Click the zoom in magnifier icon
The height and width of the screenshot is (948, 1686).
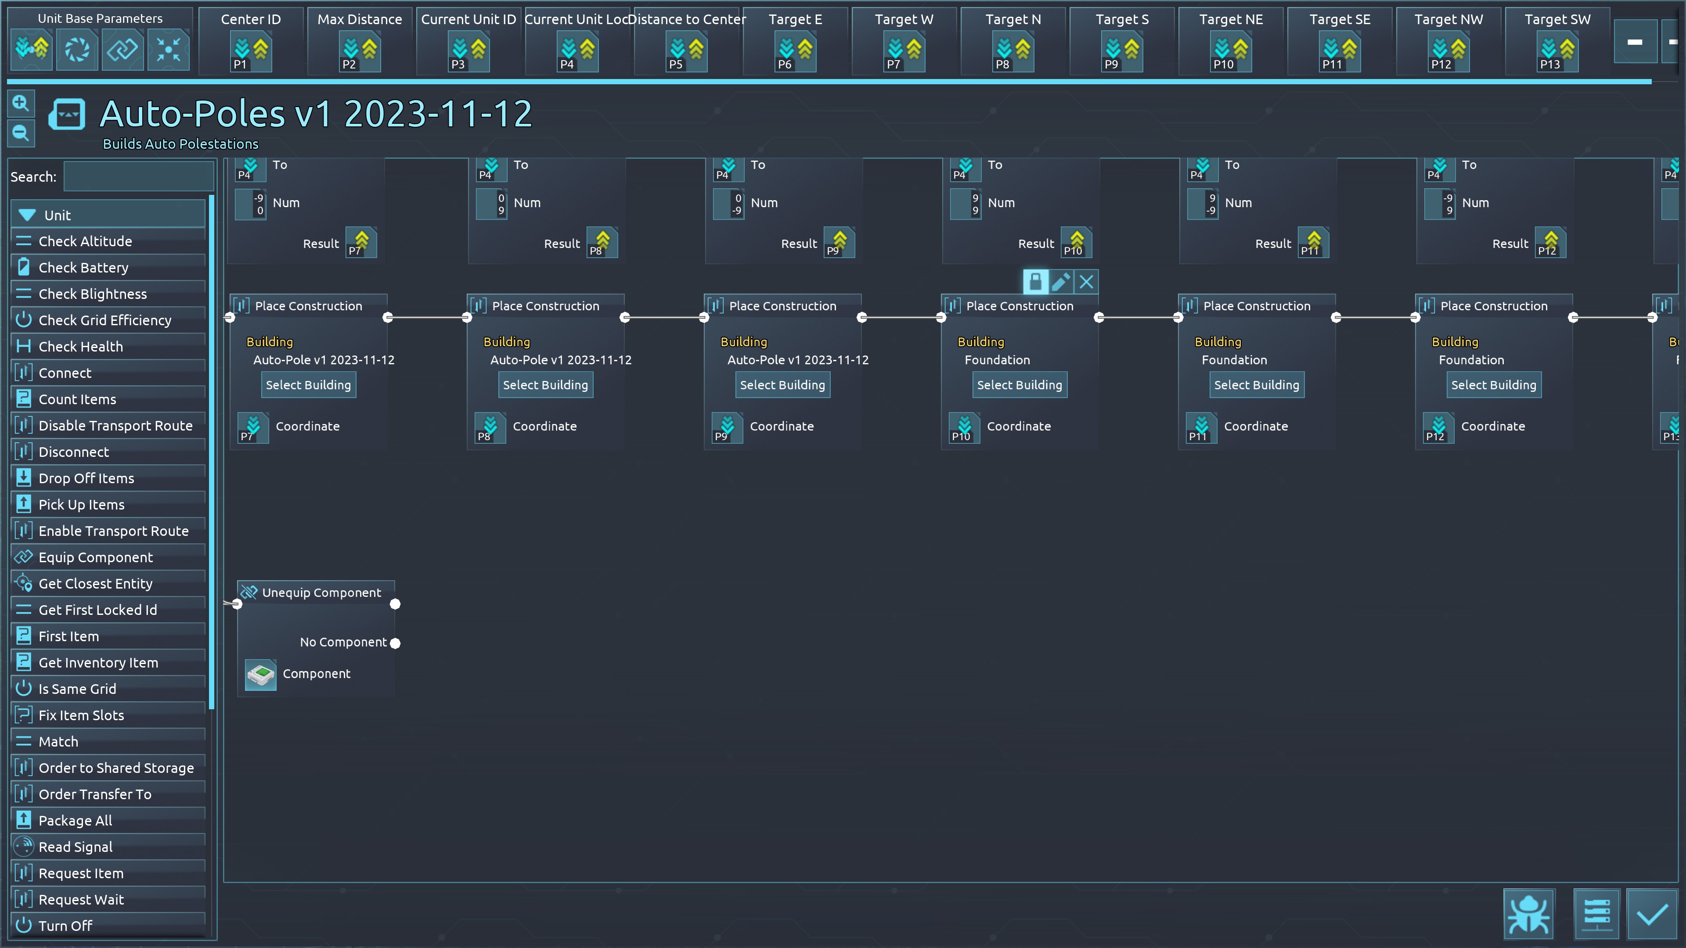coord(20,104)
